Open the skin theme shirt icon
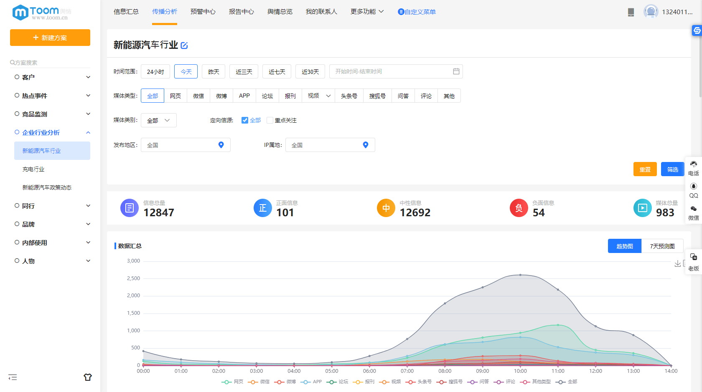Image resolution: width=702 pixels, height=392 pixels. click(x=88, y=377)
